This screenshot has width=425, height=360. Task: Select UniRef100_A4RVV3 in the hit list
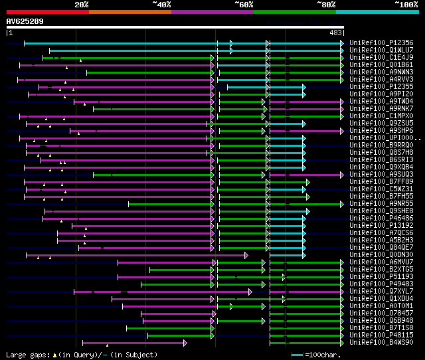tap(381, 80)
